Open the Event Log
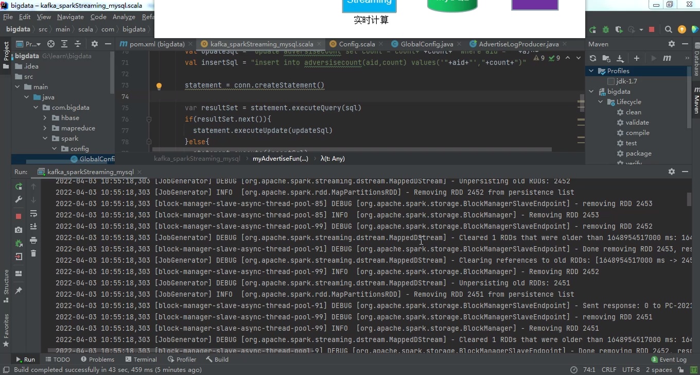 click(669, 360)
